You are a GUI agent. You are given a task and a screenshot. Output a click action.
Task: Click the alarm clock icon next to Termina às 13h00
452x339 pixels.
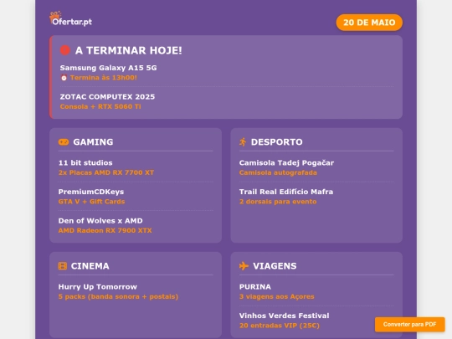point(64,78)
